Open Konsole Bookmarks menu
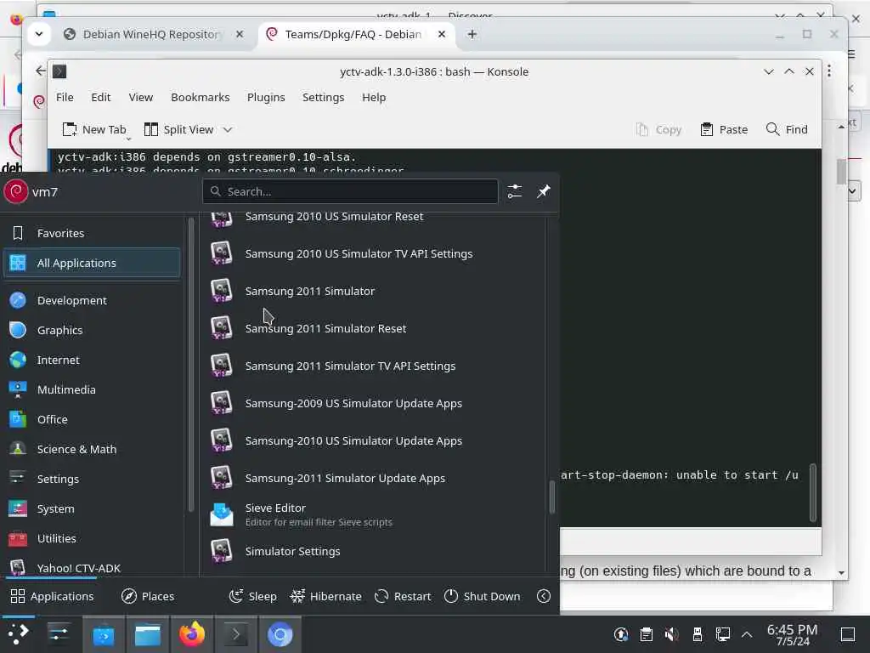 click(x=201, y=97)
